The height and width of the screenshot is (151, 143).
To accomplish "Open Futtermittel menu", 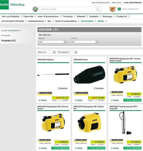I will pyautogui.click(x=28, y=16).
